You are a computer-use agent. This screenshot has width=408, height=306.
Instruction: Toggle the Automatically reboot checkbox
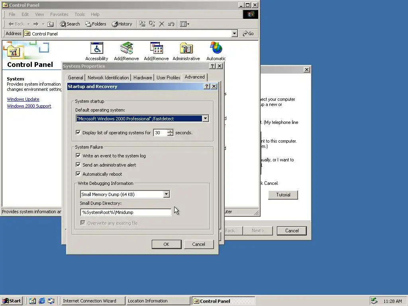(x=78, y=174)
